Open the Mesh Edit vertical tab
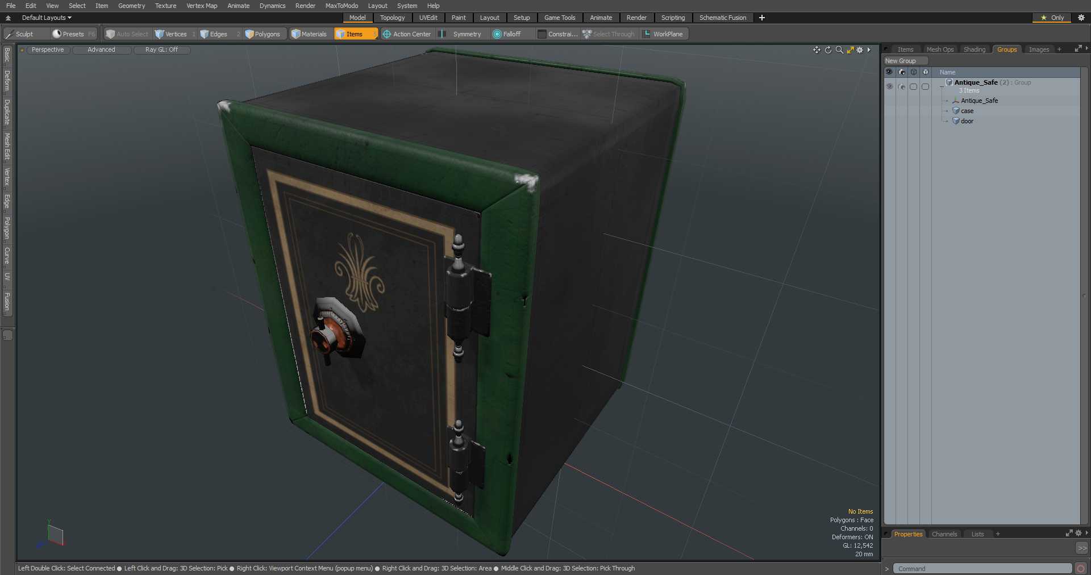Image resolution: width=1091 pixels, height=575 pixels. (x=7, y=147)
